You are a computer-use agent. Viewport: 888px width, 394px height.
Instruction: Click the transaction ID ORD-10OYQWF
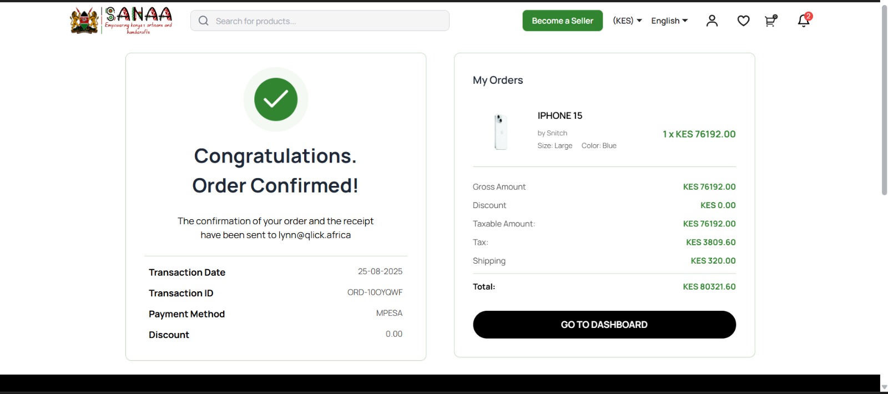(375, 292)
